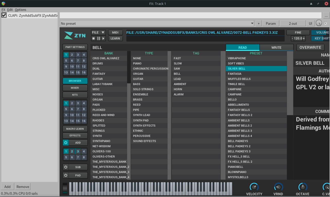Click the OVERWRITE button

coord(310,47)
